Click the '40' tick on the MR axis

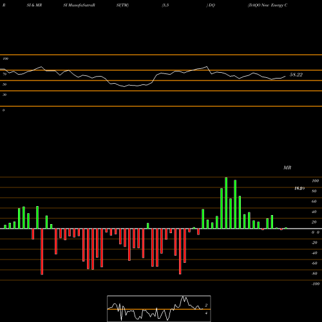(x=314, y=212)
